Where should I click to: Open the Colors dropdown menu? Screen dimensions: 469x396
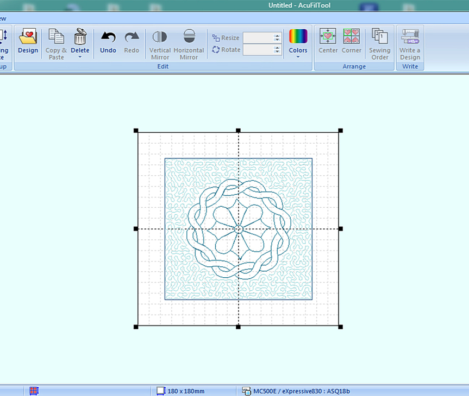tap(298, 57)
